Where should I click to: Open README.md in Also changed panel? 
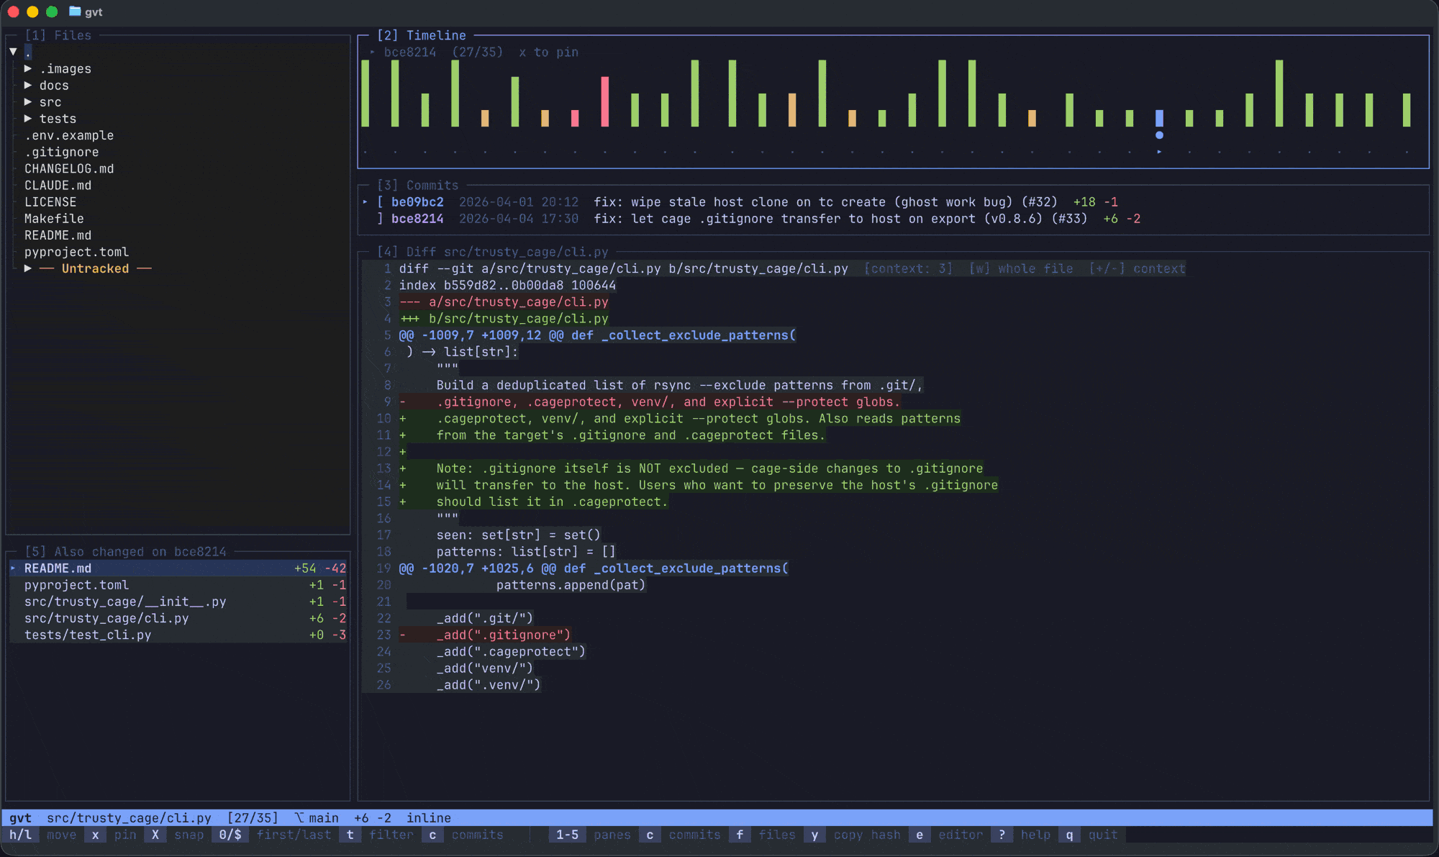58,568
